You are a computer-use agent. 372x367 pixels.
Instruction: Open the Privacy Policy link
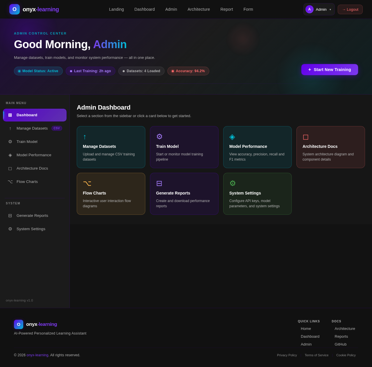tap(287, 355)
